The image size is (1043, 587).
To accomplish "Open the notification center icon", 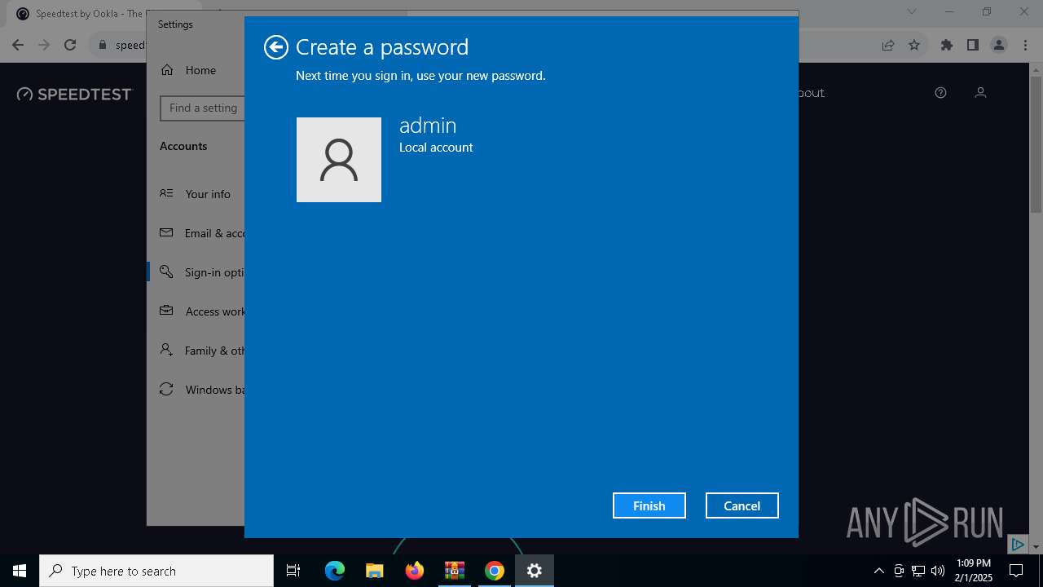I will (x=1016, y=571).
